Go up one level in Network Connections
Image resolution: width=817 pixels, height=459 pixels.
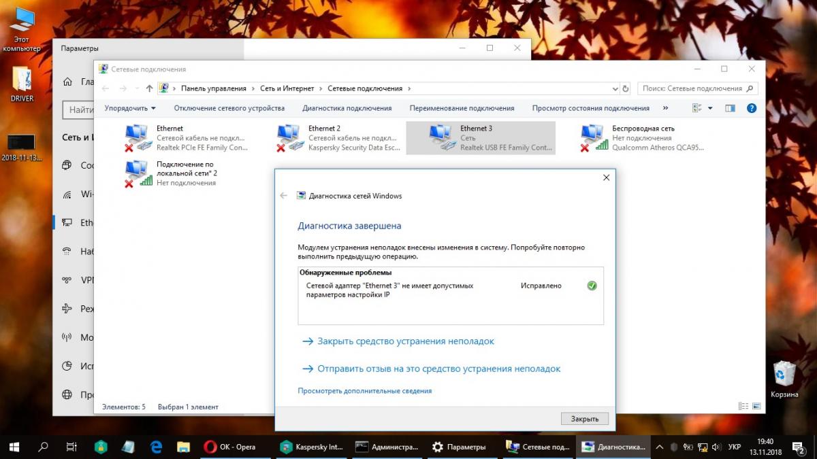coord(149,88)
